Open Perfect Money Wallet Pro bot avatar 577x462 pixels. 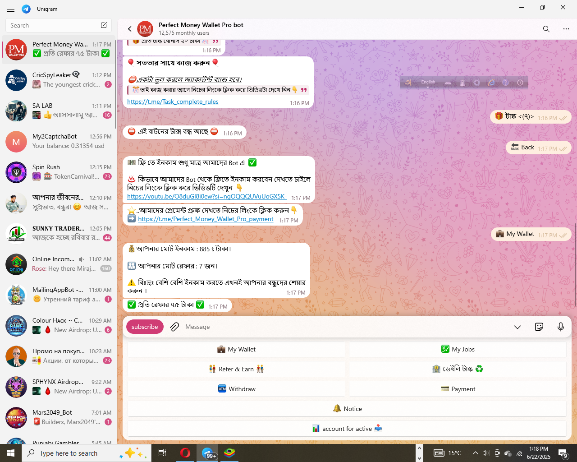[145, 29]
